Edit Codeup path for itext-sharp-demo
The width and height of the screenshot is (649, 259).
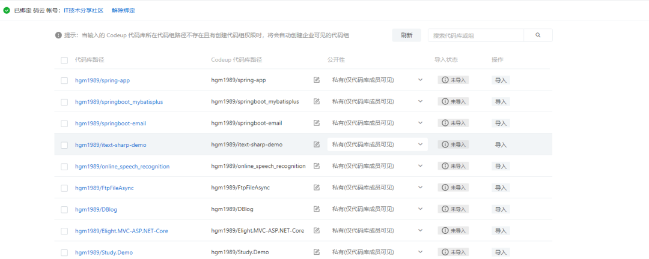[317, 144]
